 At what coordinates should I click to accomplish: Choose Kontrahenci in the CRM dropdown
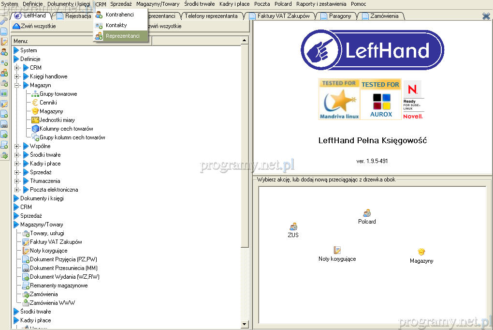[x=119, y=15]
